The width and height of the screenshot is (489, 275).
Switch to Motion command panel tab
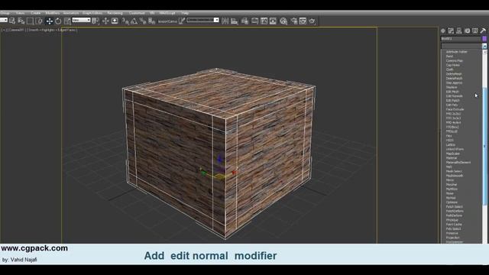click(x=467, y=31)
